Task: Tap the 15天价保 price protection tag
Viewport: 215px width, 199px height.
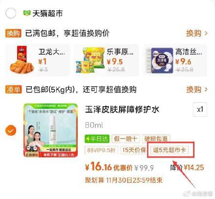Action: (x=134, y=150)
